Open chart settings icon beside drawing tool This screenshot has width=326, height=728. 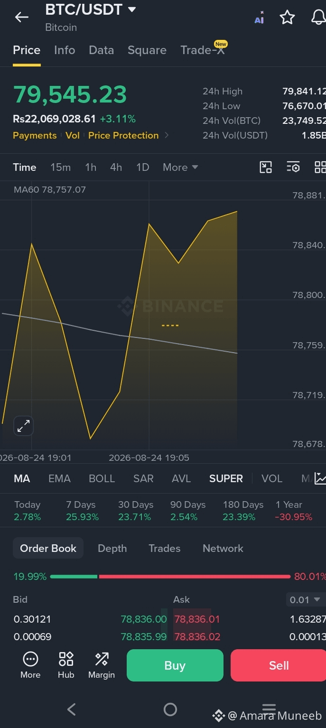[293, 167]
